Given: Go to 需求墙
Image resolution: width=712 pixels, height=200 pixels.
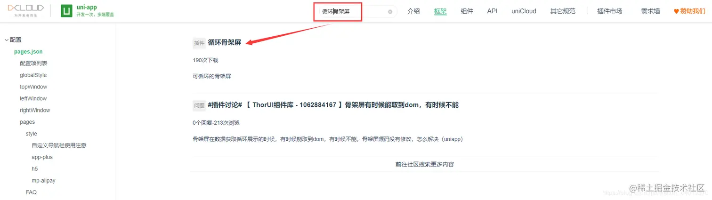Looking at the screenshot, I should 650,11.
